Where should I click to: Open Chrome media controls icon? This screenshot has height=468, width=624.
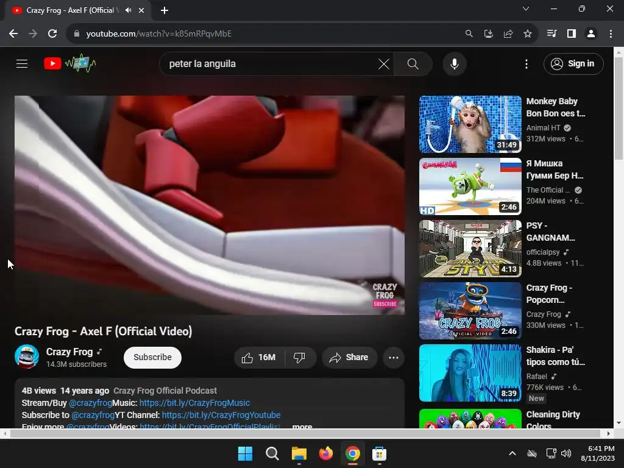[x=551, y=34]
